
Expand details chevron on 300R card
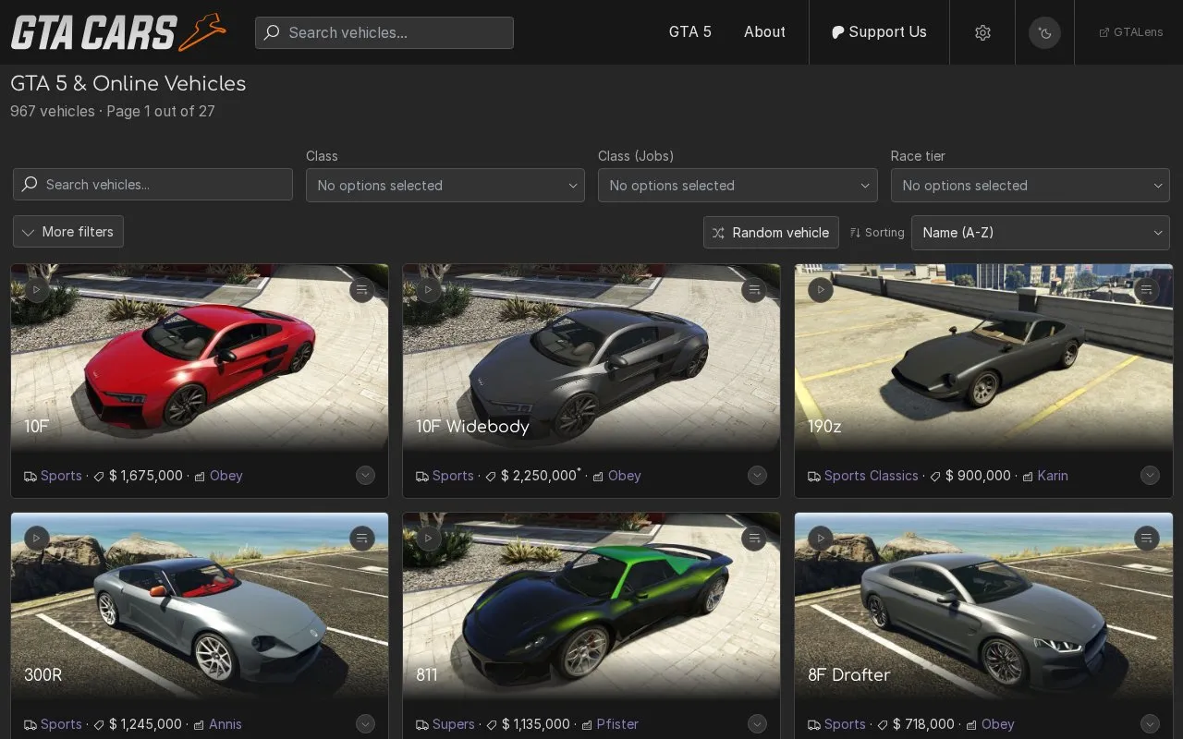click(x=365, y=724)
